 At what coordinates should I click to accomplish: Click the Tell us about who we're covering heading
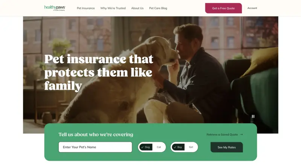96,134
